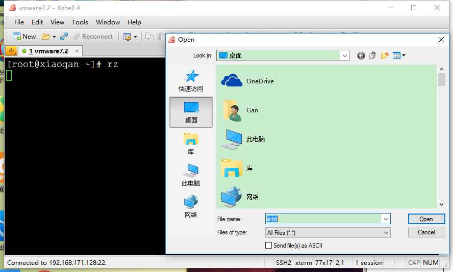Open the Edit menu

point(37,22)
